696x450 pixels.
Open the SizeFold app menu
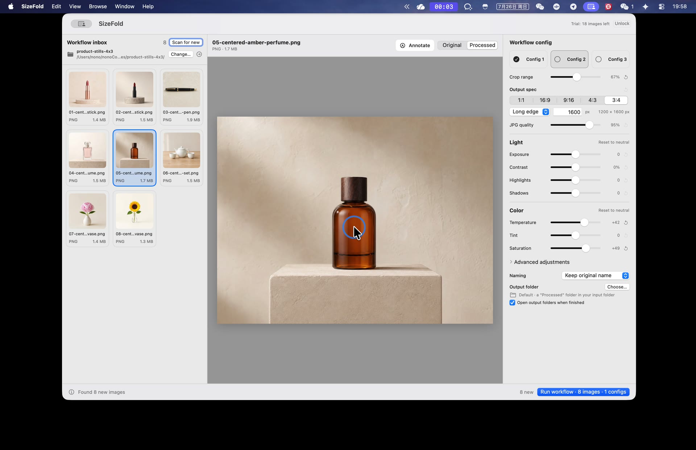point(32,7)
